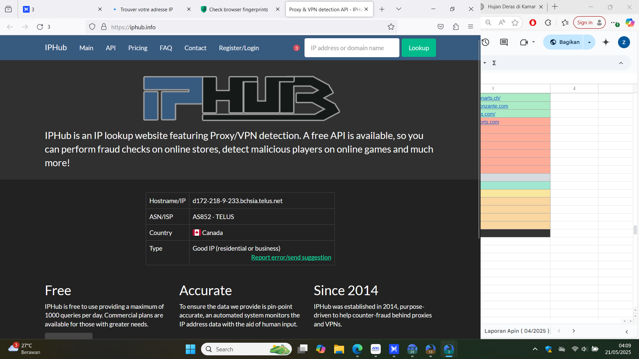The image size is (639, 359).
Task: Collapse the Sheets side panel arrow
Action: (627, 332)
